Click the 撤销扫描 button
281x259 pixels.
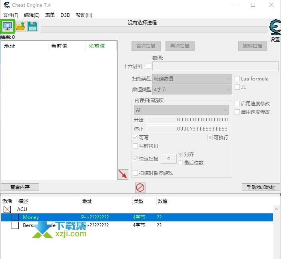click(x=253, y=46)
